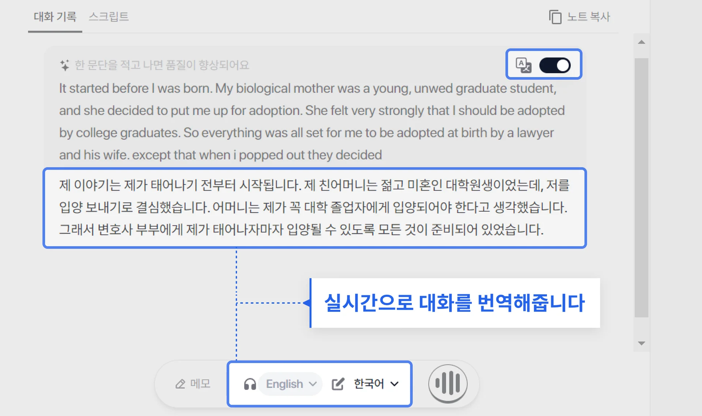Click the edit note pencil-square icon

[338, 384]
